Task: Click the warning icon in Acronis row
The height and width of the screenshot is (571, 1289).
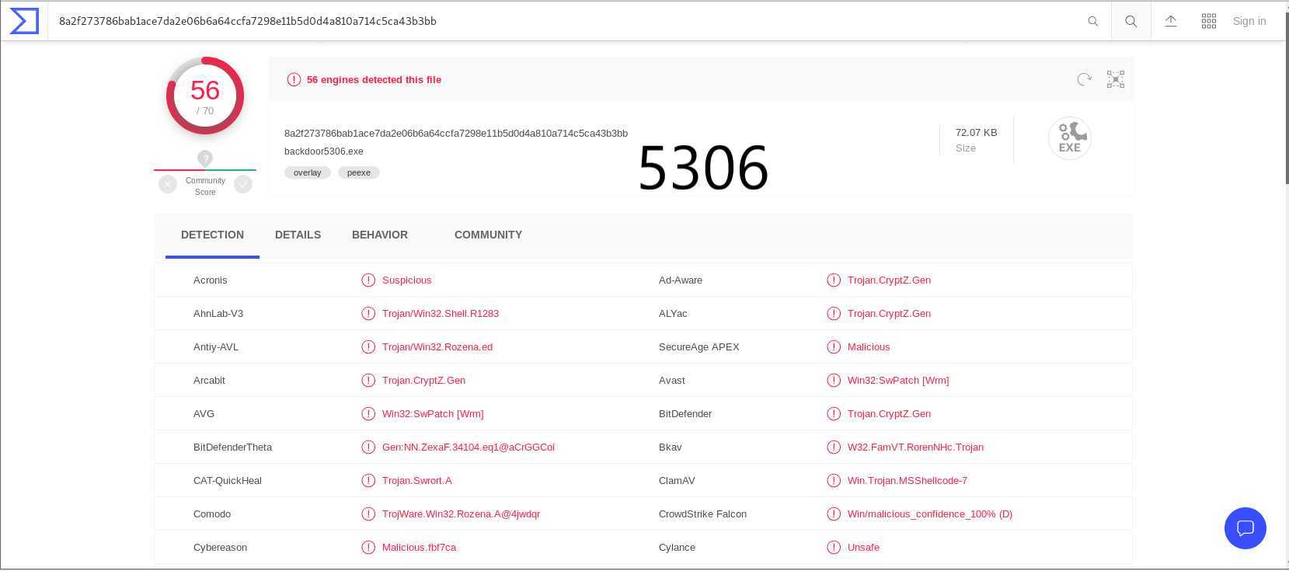Action: coord(368,280)
